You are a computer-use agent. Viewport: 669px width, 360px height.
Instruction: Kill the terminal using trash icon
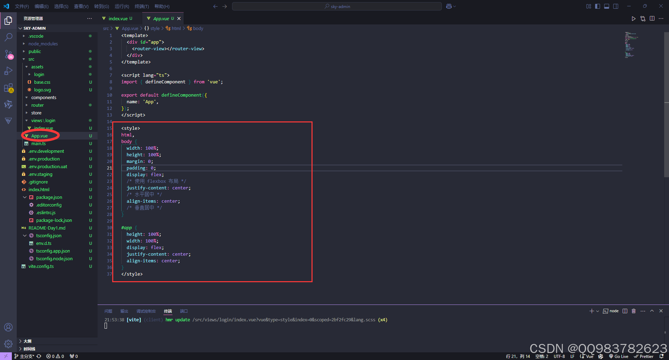point(634,311)
